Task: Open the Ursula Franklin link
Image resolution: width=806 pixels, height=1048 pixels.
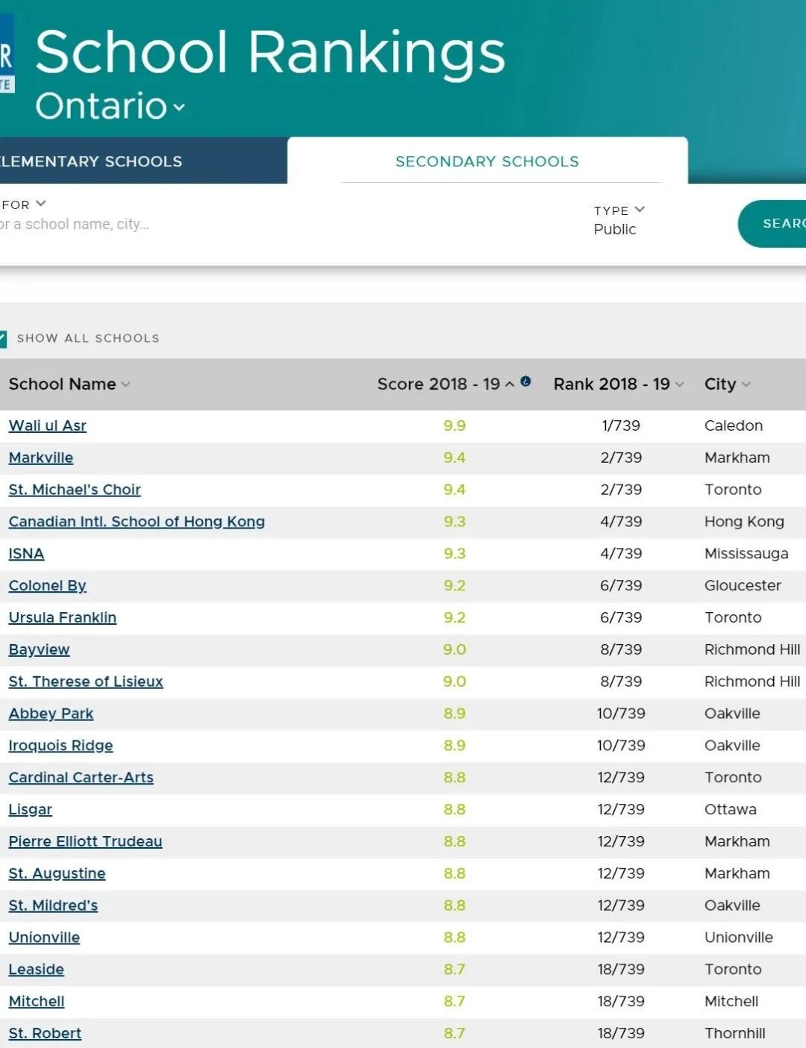Action: point(63,617)
